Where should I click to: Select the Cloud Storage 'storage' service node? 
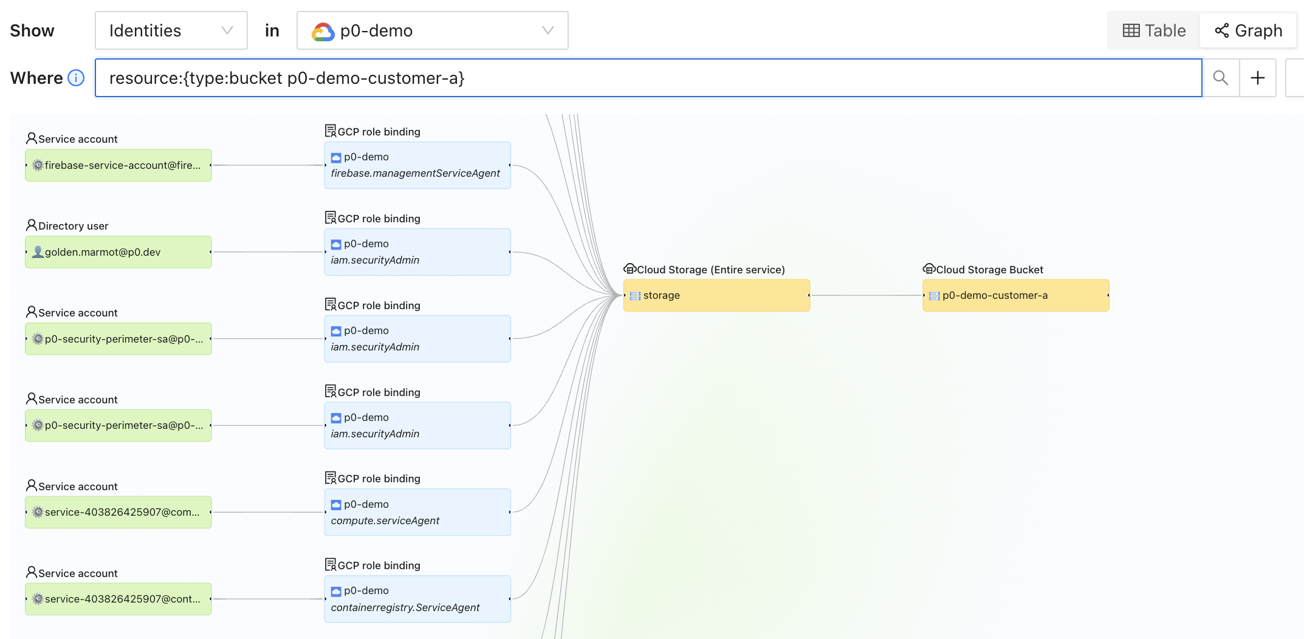point(716,296)
